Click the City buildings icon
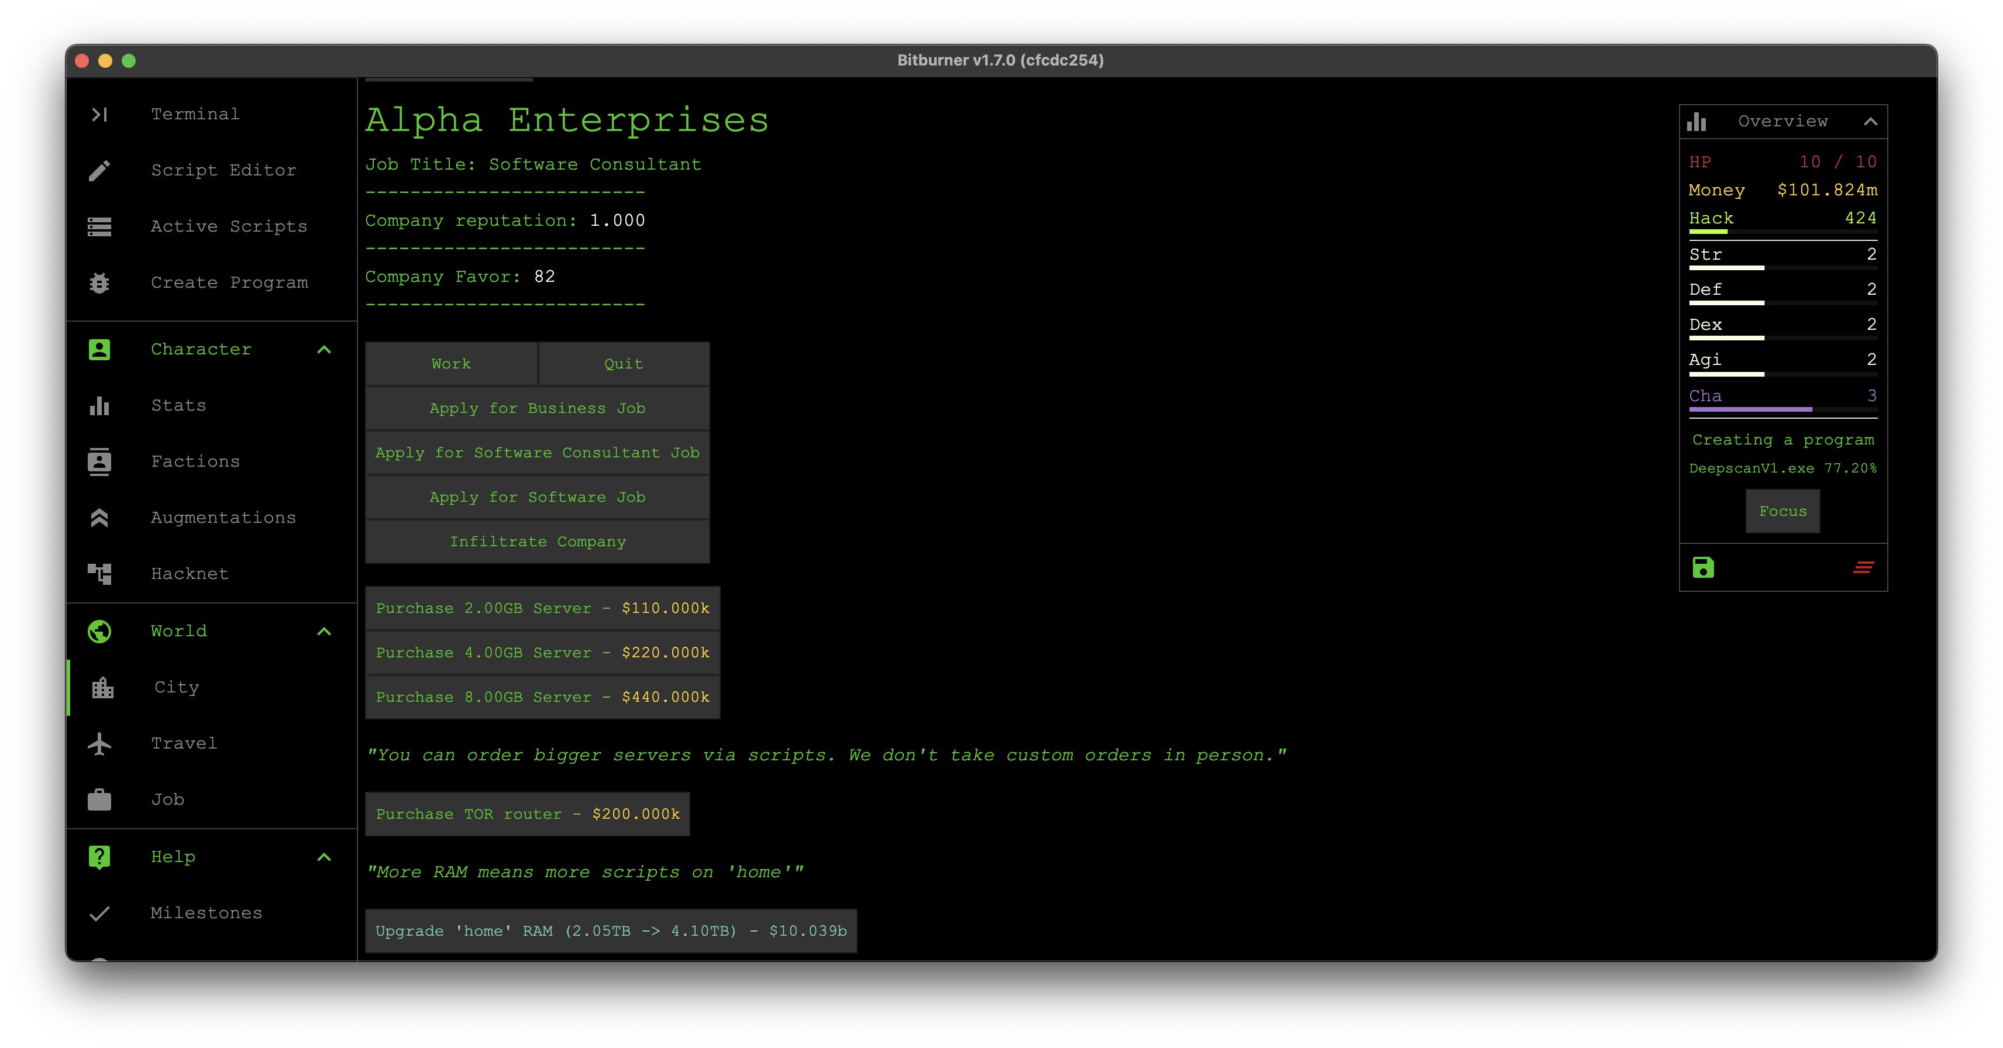This screenshot has width=2003, height=1048. point(102,687)
